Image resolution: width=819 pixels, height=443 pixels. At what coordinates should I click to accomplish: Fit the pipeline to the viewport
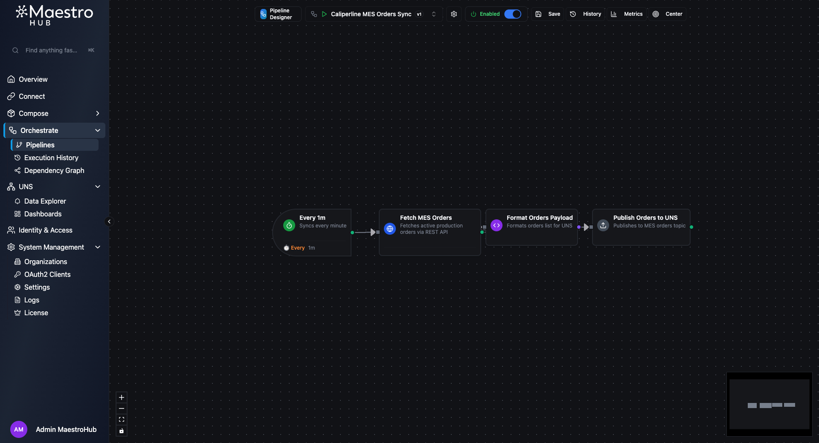122,420
